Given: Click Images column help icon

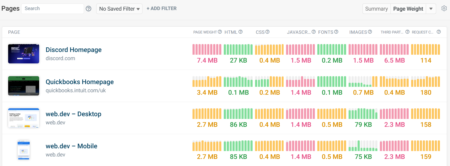Looking at the screenshot, I should point(370,32).
